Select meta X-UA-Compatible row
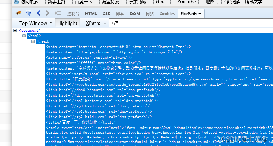Viewport: 273px width, 146px height. pyautogui.click(x=114, y=52)
